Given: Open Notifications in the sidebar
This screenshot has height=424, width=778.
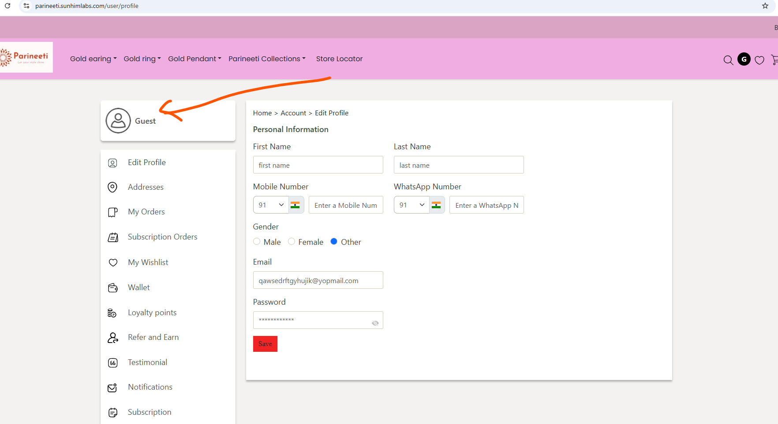Looking at the screenshot, I should 150,387.
